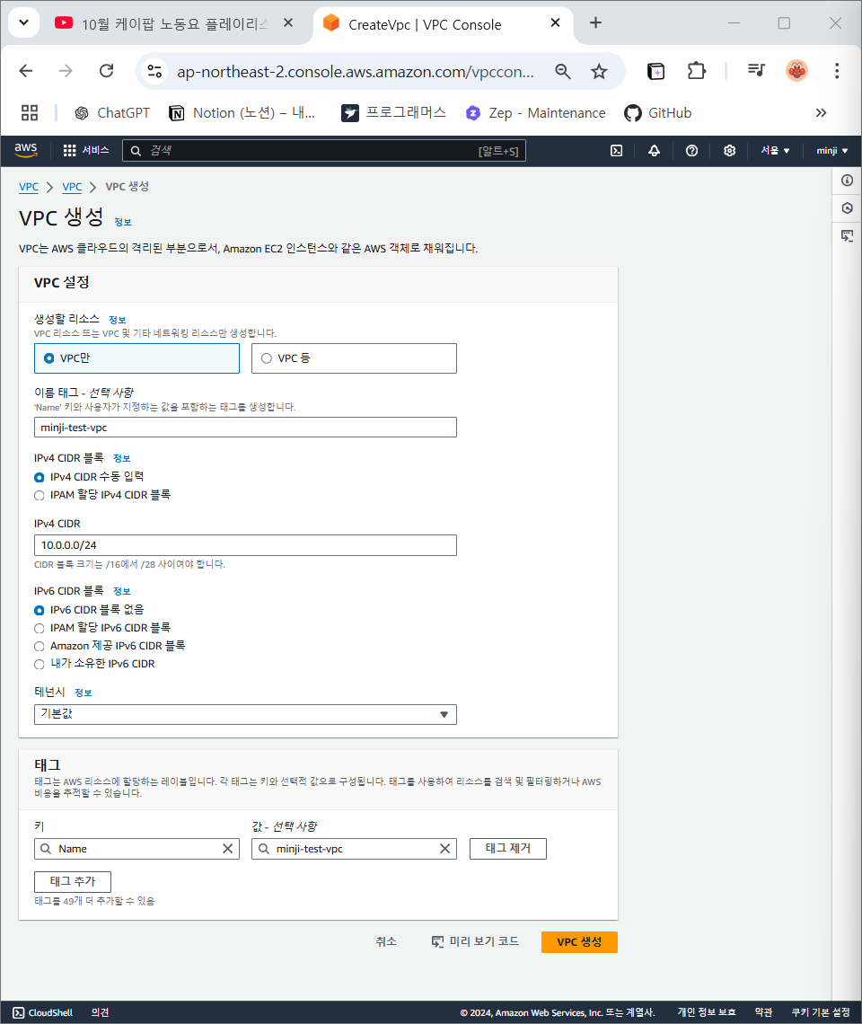Select IPAM 할당 IPv6 CIDR 블록 radio
Viewport: 862px width, 1024px height.
pyautogui.click(x=40, y=628)
